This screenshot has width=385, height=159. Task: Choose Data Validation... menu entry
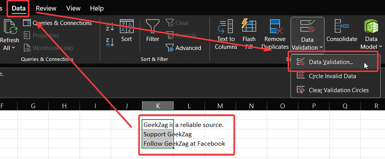331,62
